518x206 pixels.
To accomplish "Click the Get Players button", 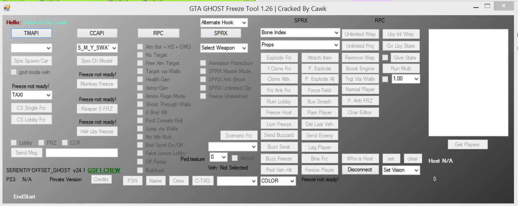I will pyautogui.click(x=467, y=144).
